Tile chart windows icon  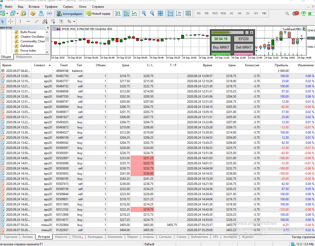coord(160,13)
